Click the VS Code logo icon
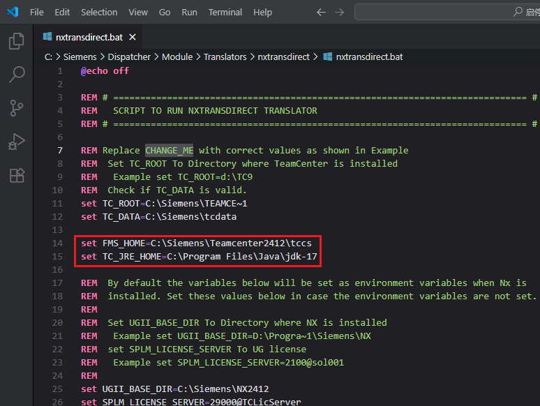Image resolution: width=540 pixels, height=406 pixels. (x=13, y=12)
